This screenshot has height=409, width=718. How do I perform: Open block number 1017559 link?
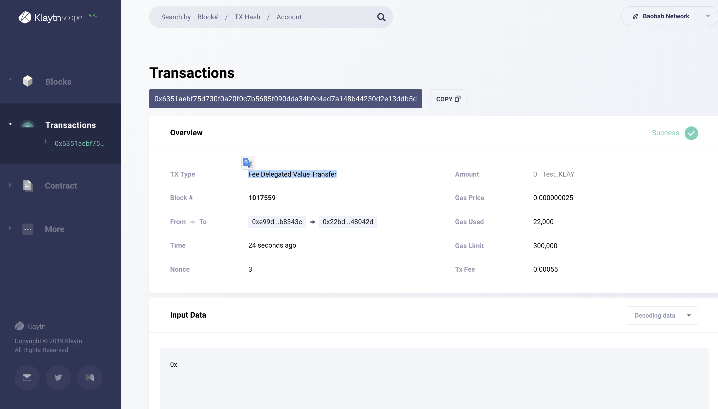pyautogui.click(x=262, y=198)
